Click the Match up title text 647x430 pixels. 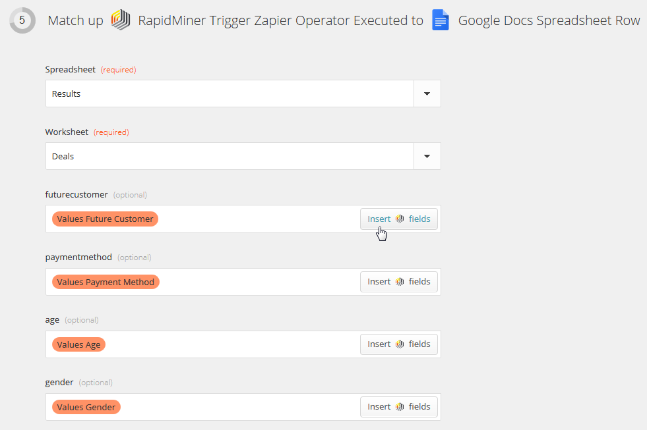coord(75,20)
